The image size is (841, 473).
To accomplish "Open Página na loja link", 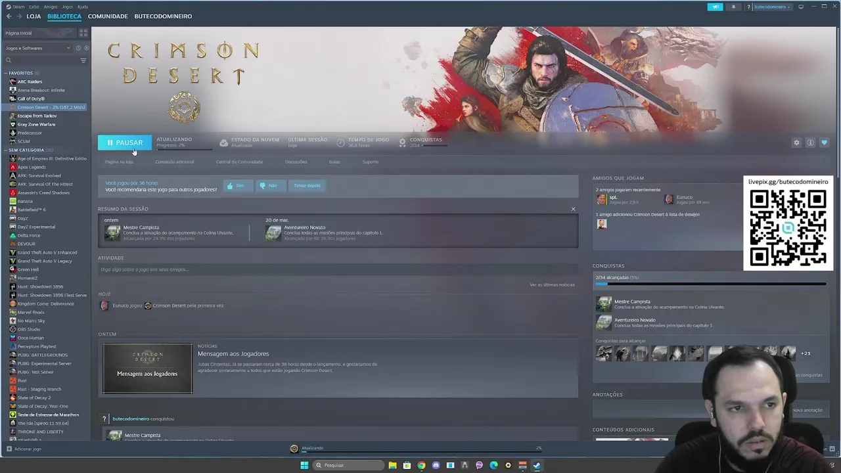I will [119, 162].
